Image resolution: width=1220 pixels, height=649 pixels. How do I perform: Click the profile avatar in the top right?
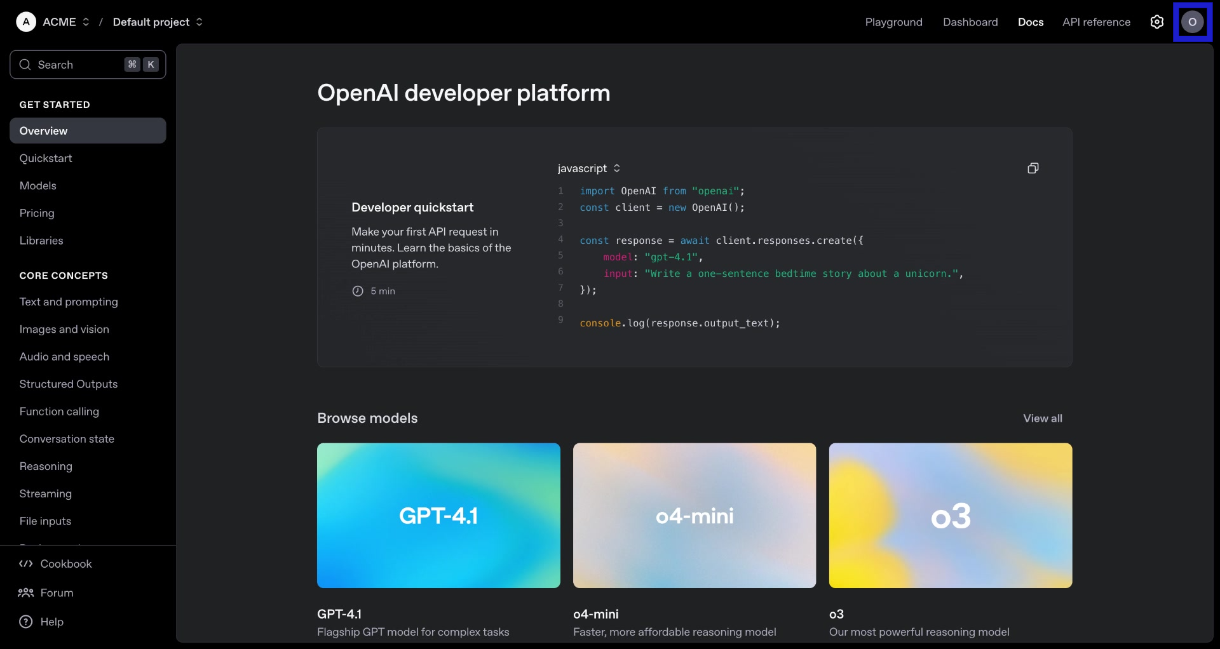(x=1193, y=22)
